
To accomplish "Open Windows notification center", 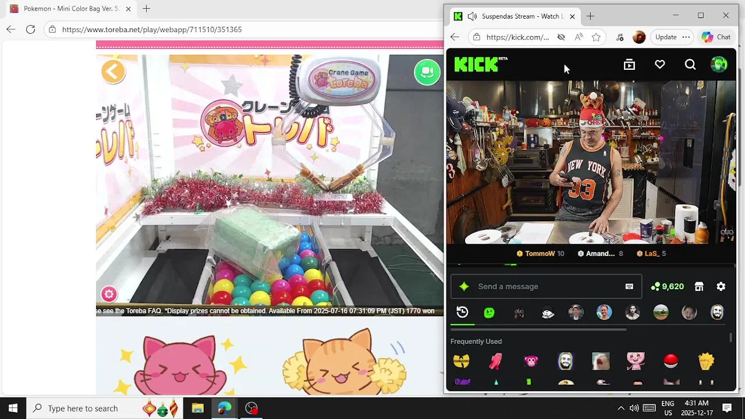I will [x=727, y=408].
